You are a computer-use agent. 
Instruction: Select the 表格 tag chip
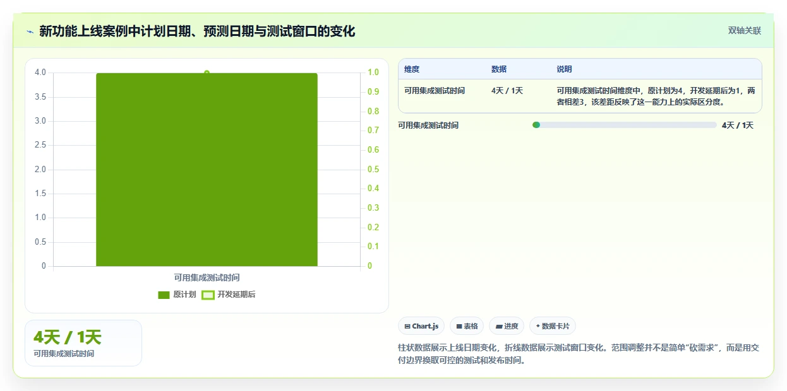click(x=467, y=326)
